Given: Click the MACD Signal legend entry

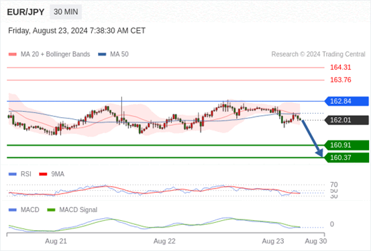Looking at the screenshot, I should click(72, 210).
